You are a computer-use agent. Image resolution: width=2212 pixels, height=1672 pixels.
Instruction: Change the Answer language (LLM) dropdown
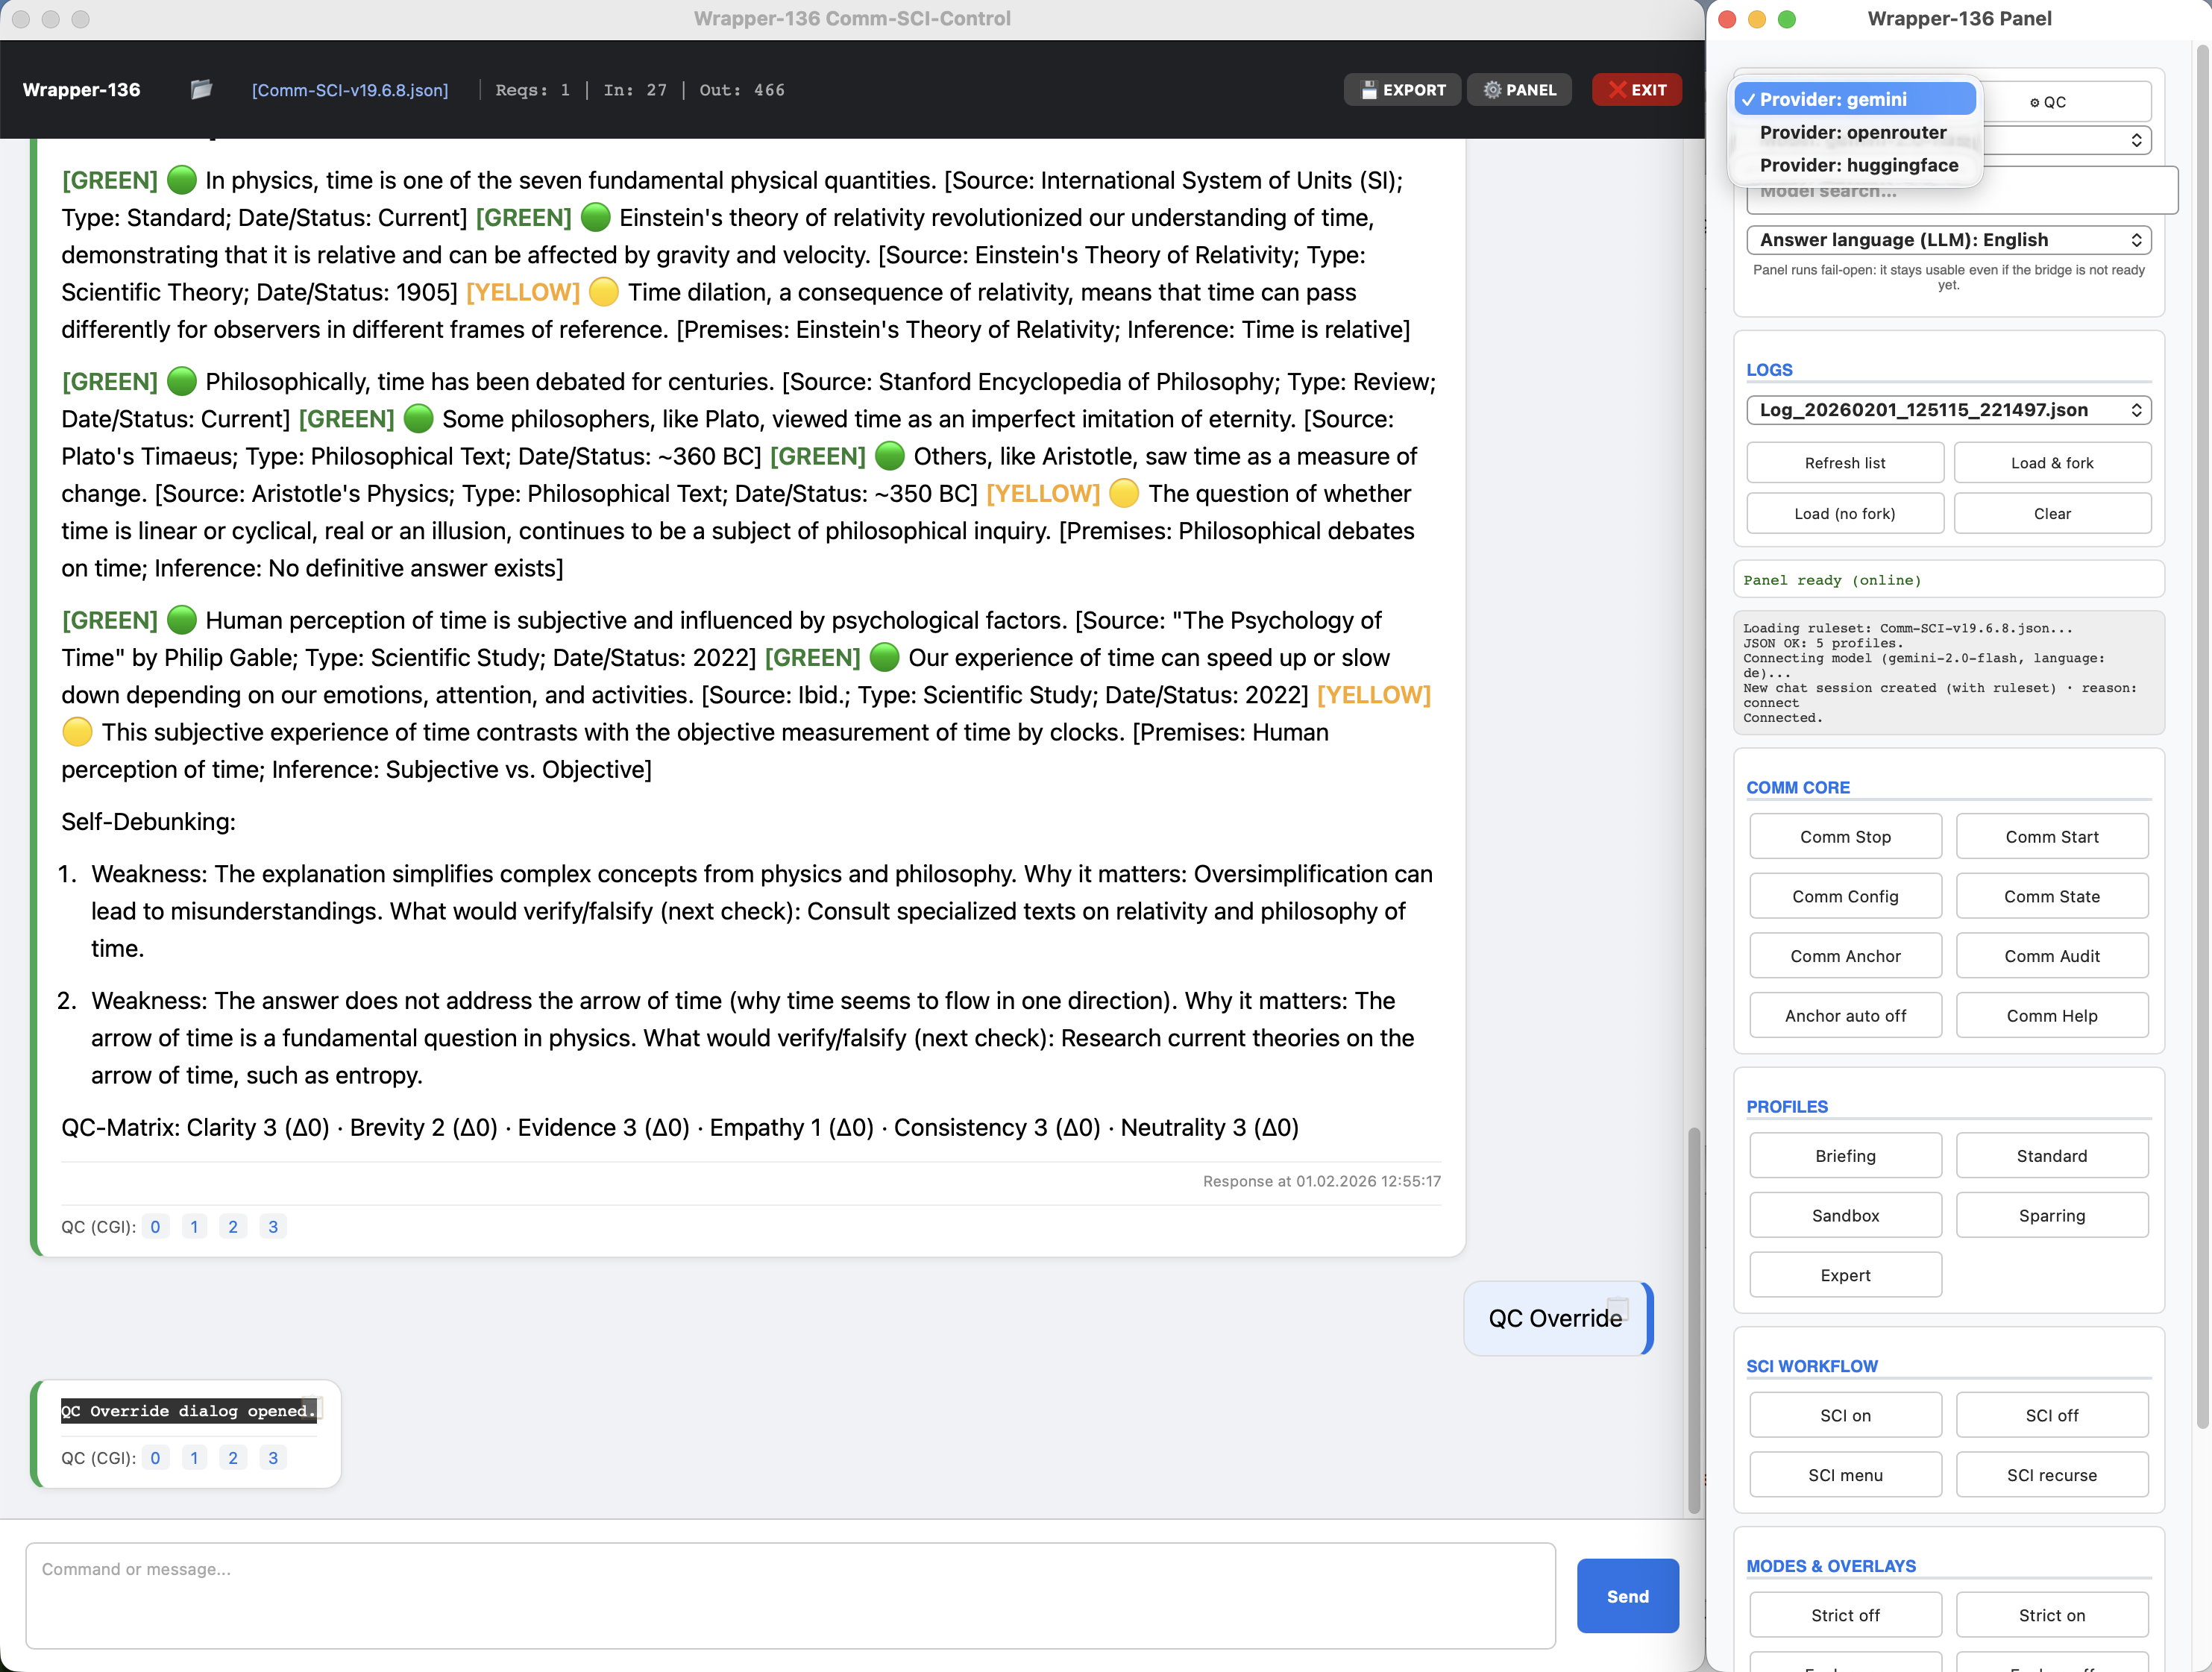(1947, 239)
